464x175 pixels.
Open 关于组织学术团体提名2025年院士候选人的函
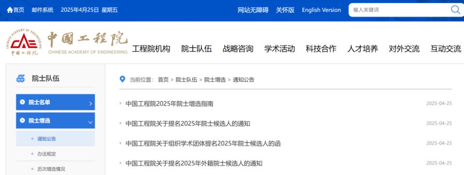(203, 144)
